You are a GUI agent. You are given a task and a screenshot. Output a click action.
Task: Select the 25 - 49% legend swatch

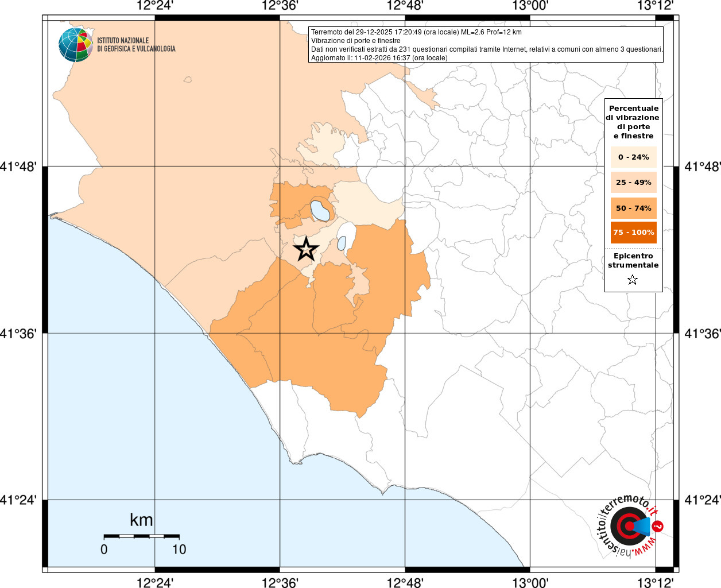[x=633, y=182]
